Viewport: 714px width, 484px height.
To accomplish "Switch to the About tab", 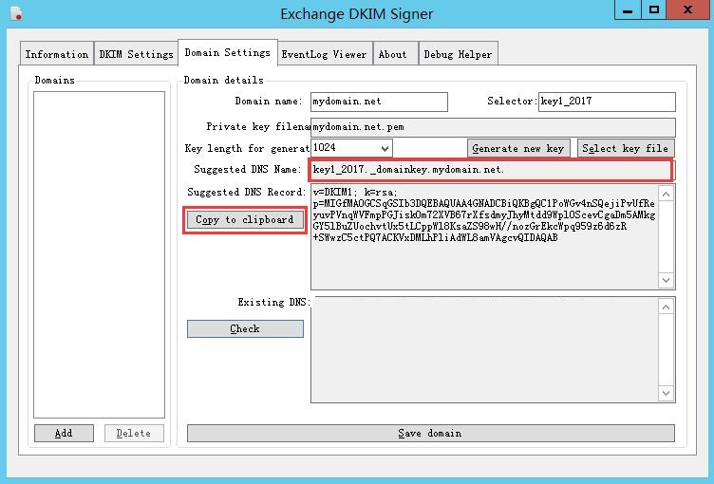I will point(393,54).
